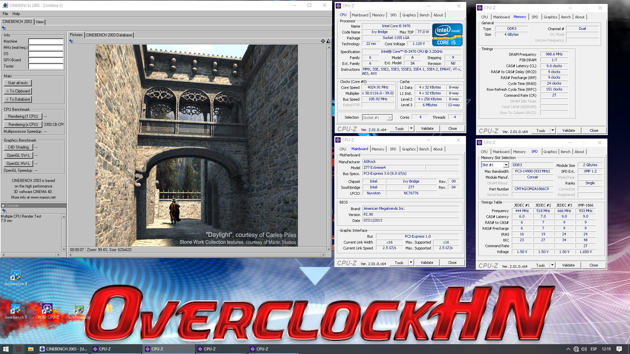The image size is (630, 354).
Task: Click inside the Tester input field
Action: (46, 66)
